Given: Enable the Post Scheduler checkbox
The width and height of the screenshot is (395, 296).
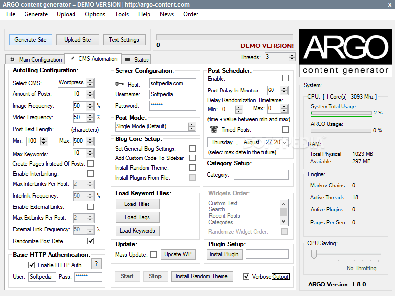Looking at the screenshot, I should [x=285, y=78].
